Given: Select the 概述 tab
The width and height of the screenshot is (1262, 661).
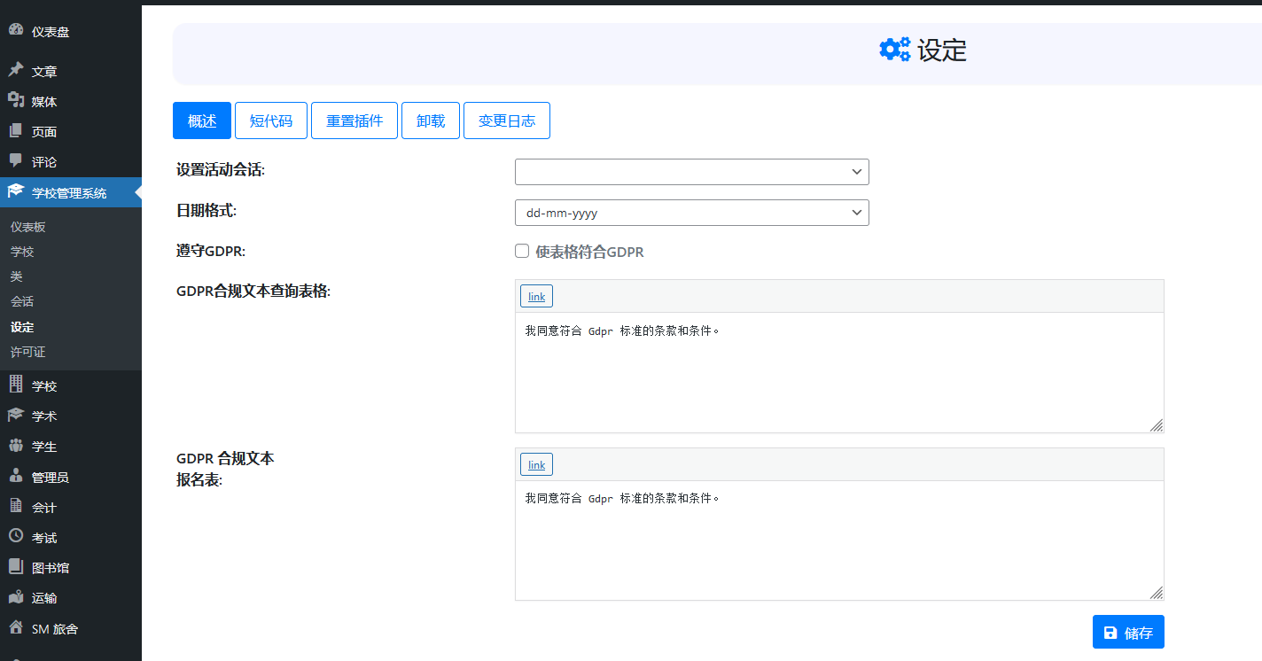Looking at the screenshot, I should coord(202,121).
